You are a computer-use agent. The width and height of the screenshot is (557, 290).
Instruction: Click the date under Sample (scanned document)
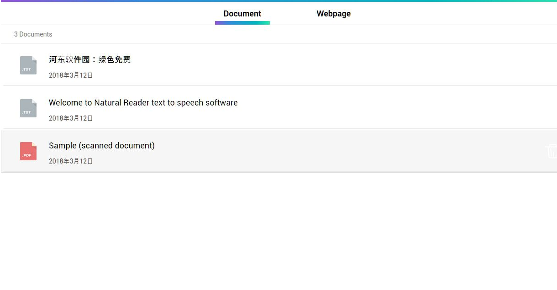(71, 161)
